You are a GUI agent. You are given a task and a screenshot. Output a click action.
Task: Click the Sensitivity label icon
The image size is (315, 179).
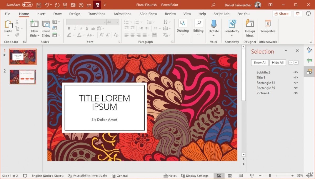pos(232,24)
